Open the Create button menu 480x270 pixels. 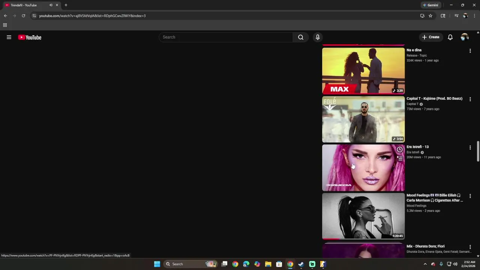430,37
